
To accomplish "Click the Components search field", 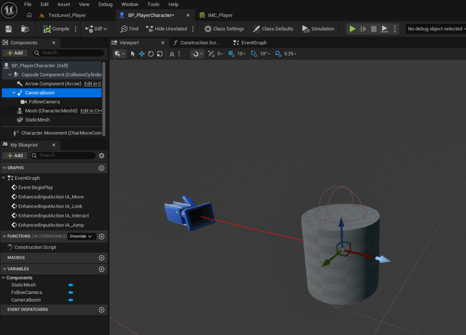I will point(68,53).
